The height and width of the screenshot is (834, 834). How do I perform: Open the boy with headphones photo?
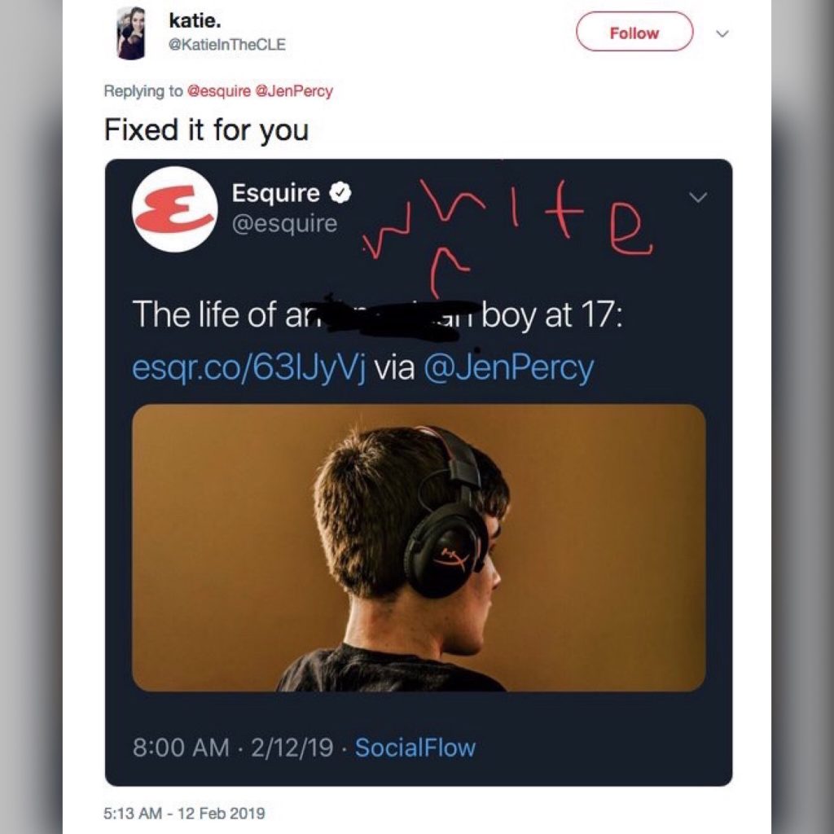(419, 547)
